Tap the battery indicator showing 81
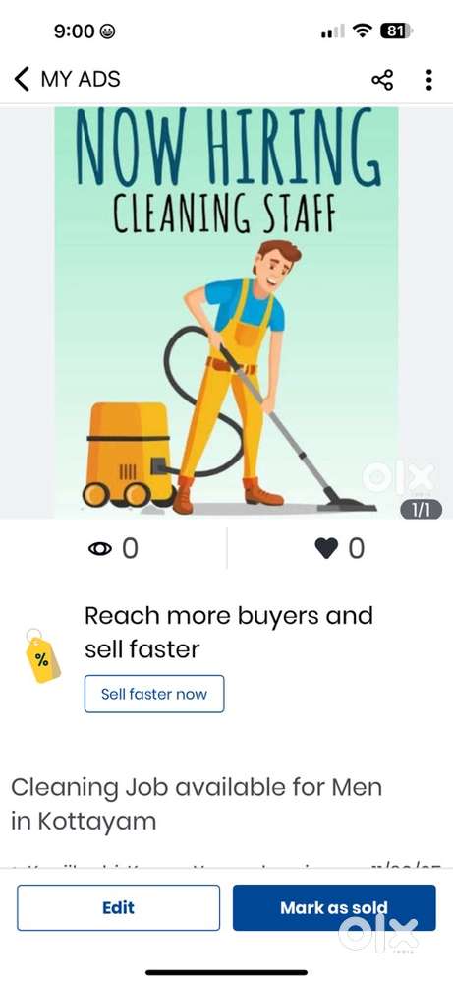This screenshot has width=453, height=984. [396, 31]
